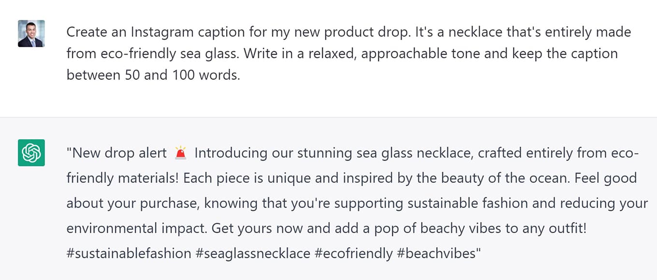Click the green ChatGPT logo icon
Image resolution: width=657 pixels, height=280 pixels.
31,153
